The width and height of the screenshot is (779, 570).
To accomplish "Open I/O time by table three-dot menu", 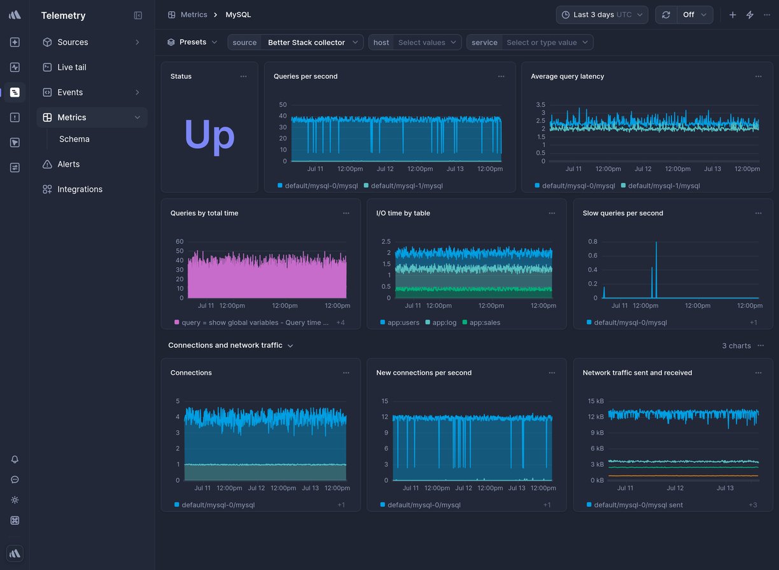I will click(552, 213).
